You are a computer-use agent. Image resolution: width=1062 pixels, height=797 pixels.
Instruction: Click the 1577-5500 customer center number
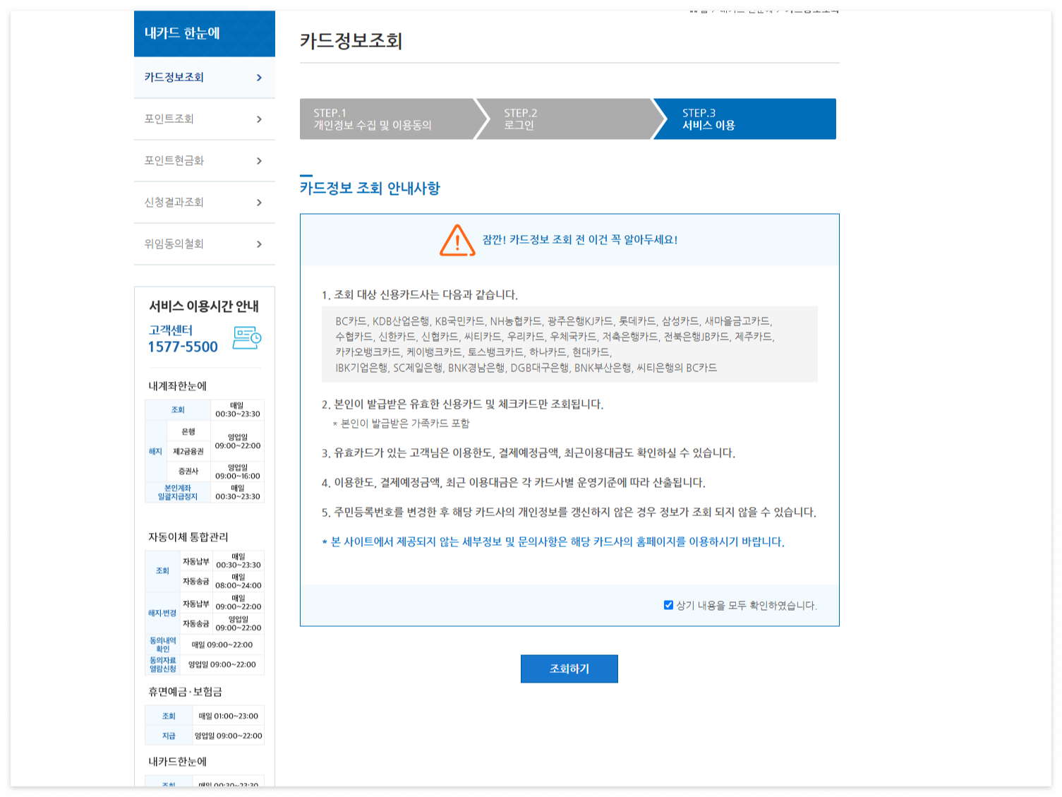[x=183, y=347]
